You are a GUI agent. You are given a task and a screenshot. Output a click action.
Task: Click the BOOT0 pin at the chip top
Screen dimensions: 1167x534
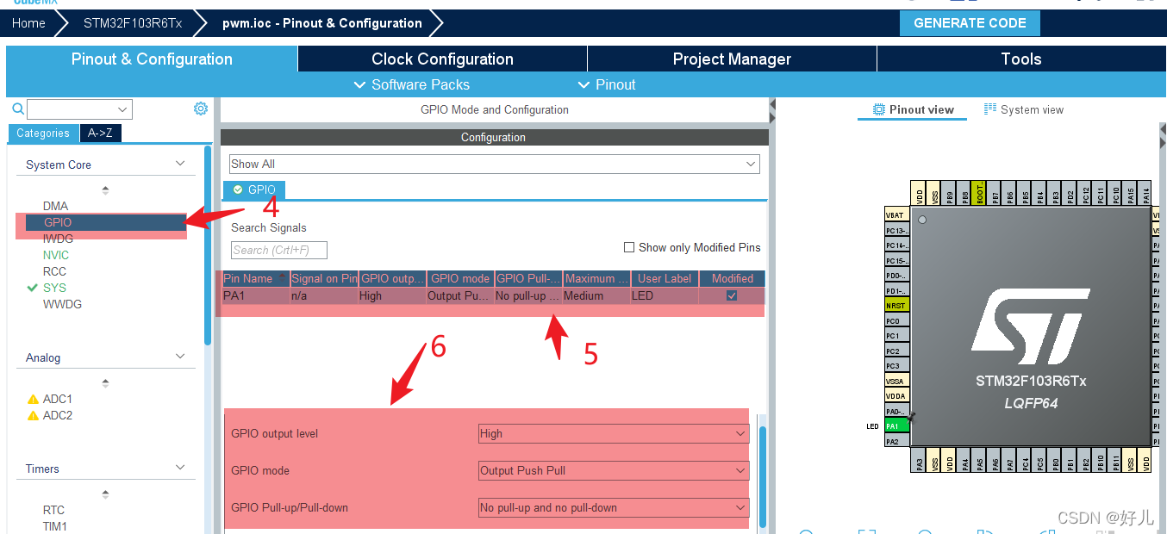(979, 193)
